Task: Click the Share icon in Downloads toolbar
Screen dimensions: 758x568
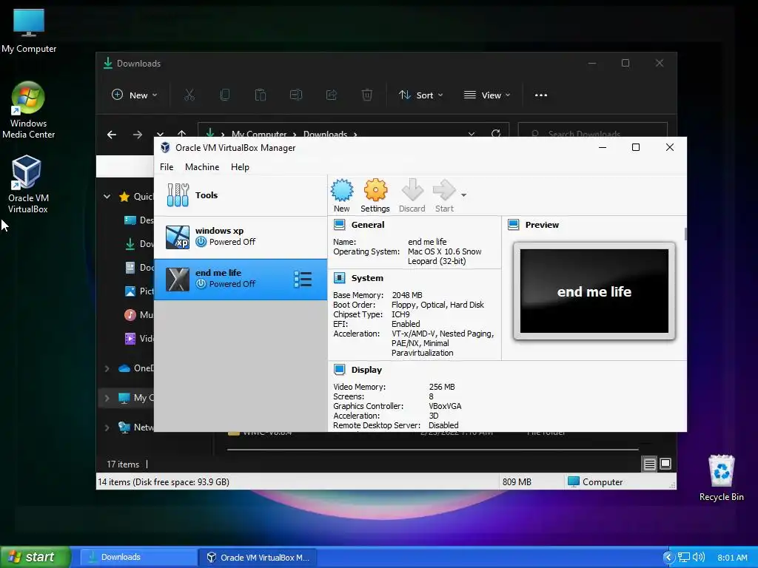Action: (x=331, y=95)
